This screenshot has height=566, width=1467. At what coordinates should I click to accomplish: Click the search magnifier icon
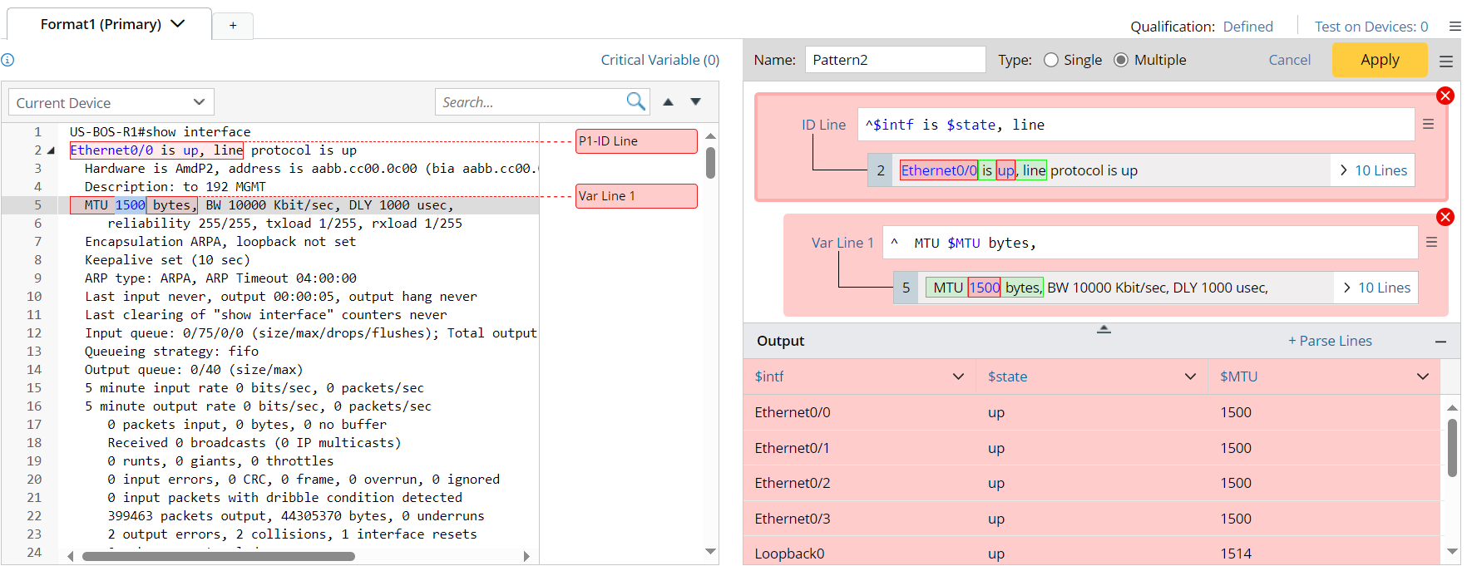coord(635,101)
